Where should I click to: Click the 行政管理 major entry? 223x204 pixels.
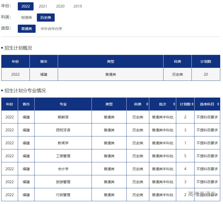click(63, 195)
